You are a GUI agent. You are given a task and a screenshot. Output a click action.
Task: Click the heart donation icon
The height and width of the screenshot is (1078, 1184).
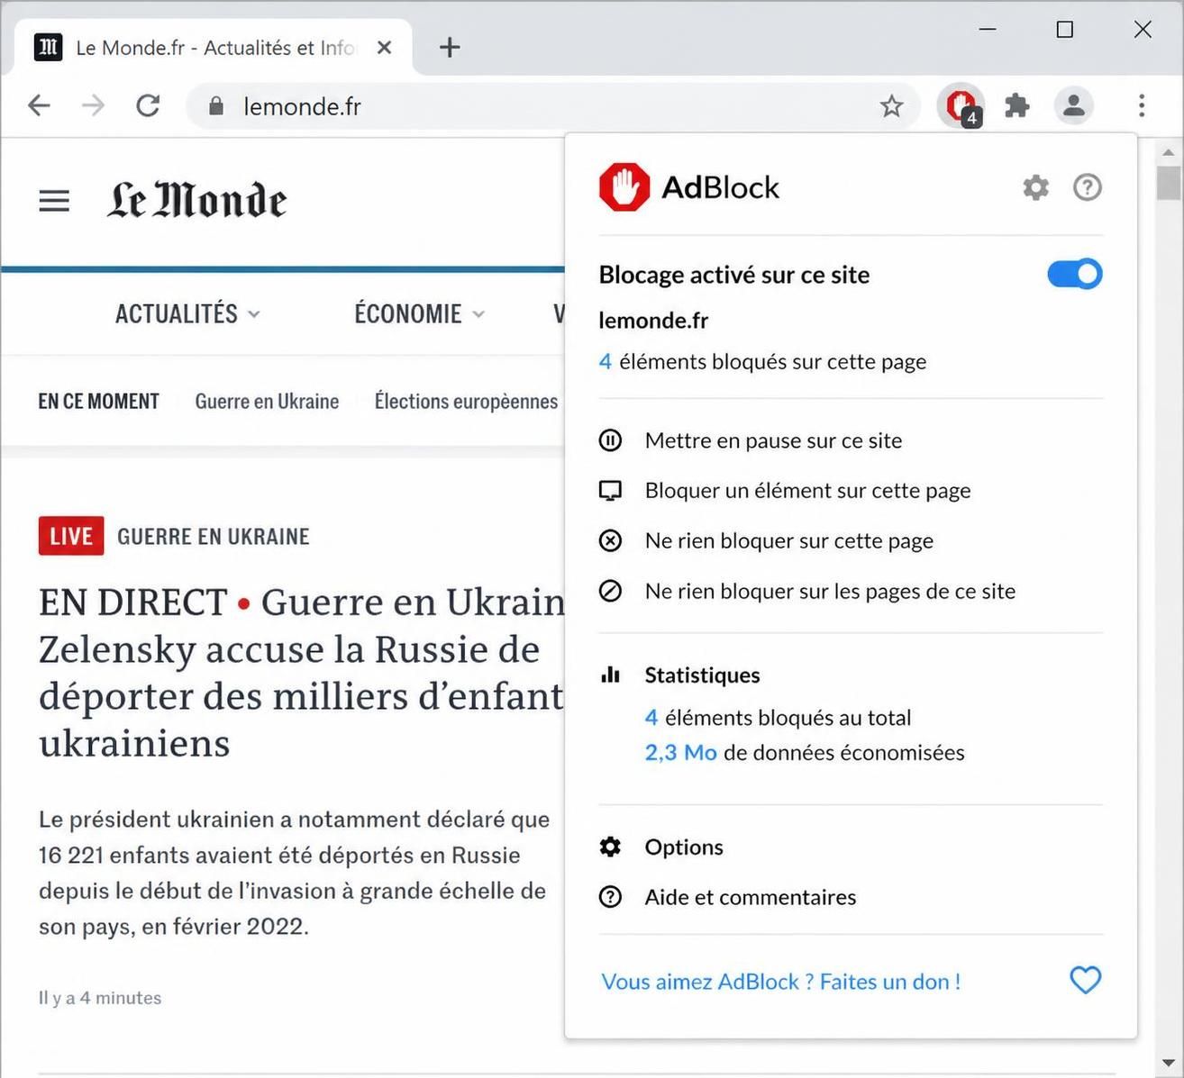[x=1085, y=981]
